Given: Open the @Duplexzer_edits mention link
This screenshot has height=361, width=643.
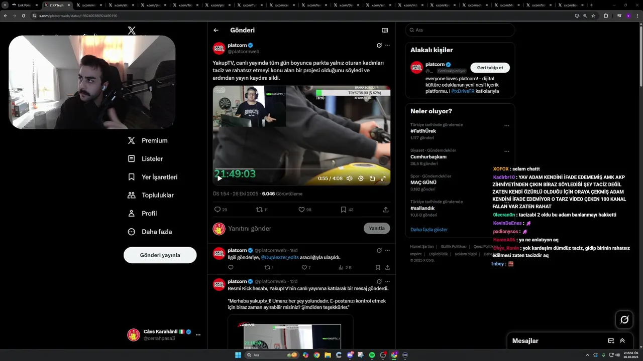Looking at the screenshot, I should click(x=280, y=257).
